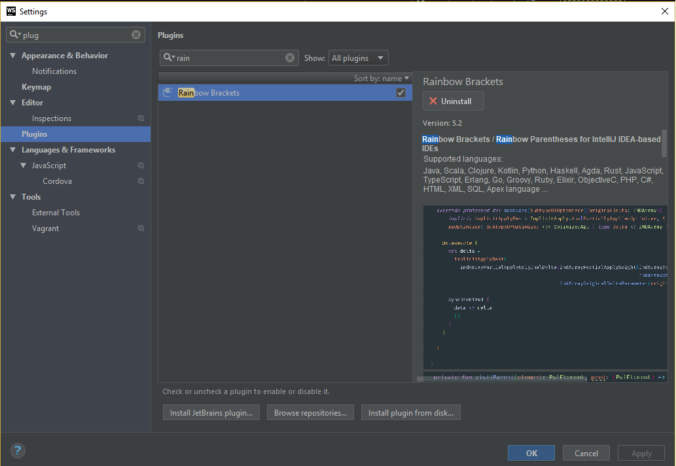The width and height of the screenshot is (676, 466).
Task: Open the "Sort by: name" dropdown
Action: click(382, 77)
